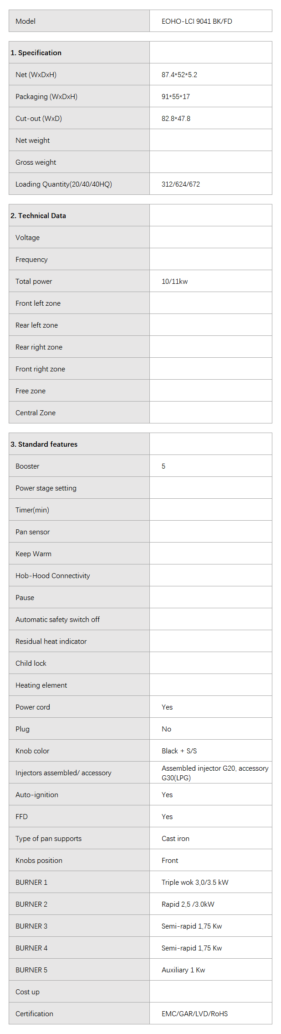
Task: Select the Hob-Hood Connectivity row label
Action: (x=53, y=576)
